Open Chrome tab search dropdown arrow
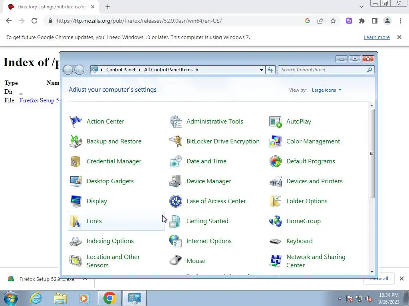The image size is (409, 306). [x=361, y=7]
